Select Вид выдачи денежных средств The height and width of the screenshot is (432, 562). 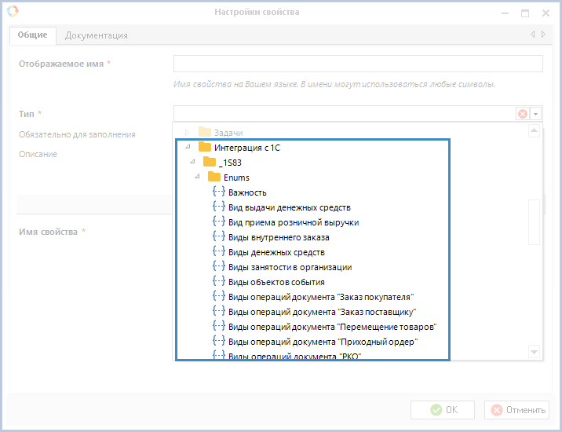pos(290,207)
